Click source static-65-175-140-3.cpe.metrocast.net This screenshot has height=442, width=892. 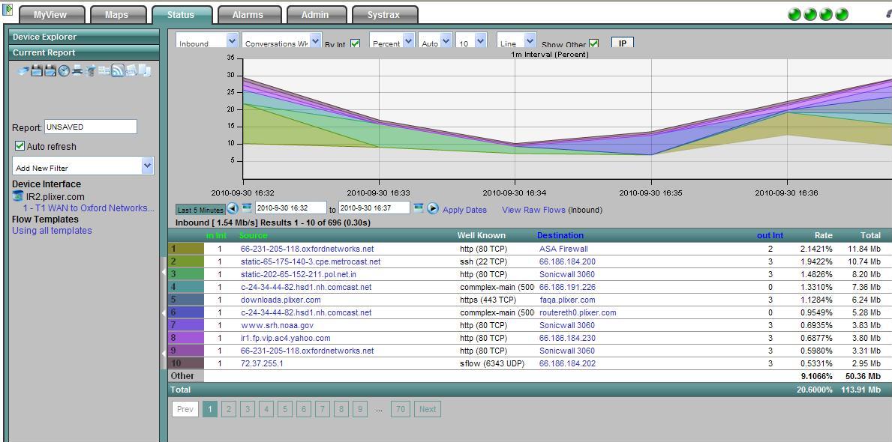coord(311,261)
